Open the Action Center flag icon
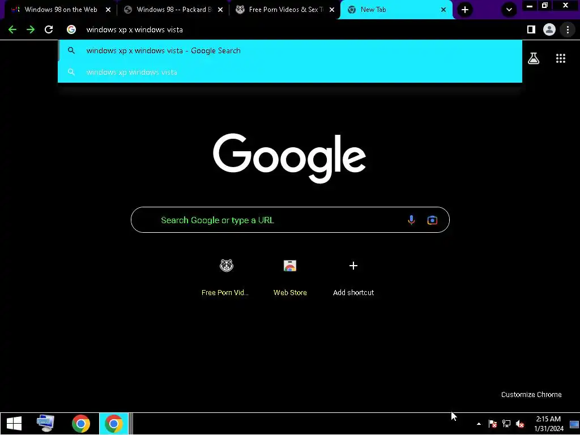This screenshot has height=435, width=580. (492, 424)
